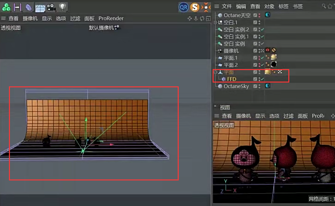Toggle visibility dots of Octane天空
This screenshot has width=335, height=206.
(259, 15)
